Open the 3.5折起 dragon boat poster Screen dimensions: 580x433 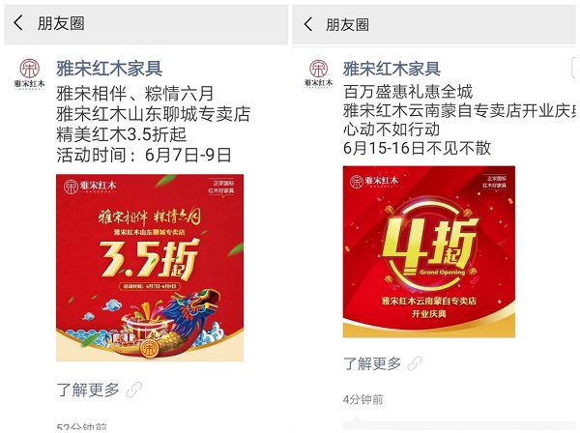150,268
